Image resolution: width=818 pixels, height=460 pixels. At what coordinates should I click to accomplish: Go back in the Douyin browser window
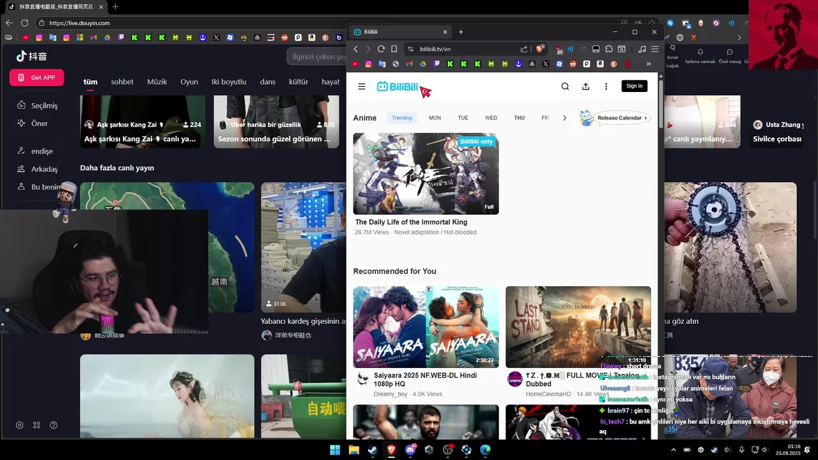pos(9,23)
